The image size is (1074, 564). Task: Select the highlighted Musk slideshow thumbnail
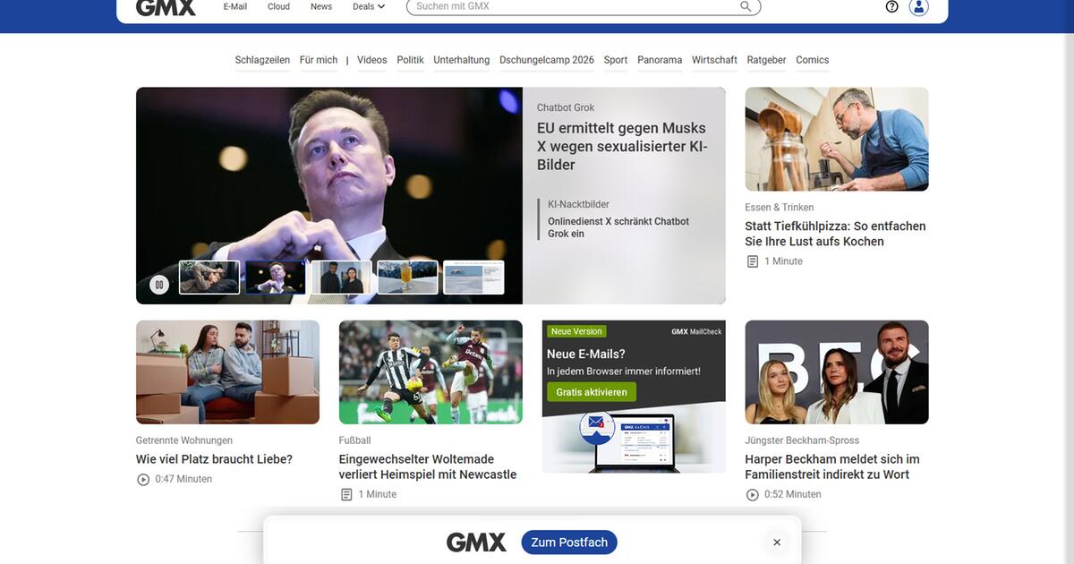click(x=276, y=278)
